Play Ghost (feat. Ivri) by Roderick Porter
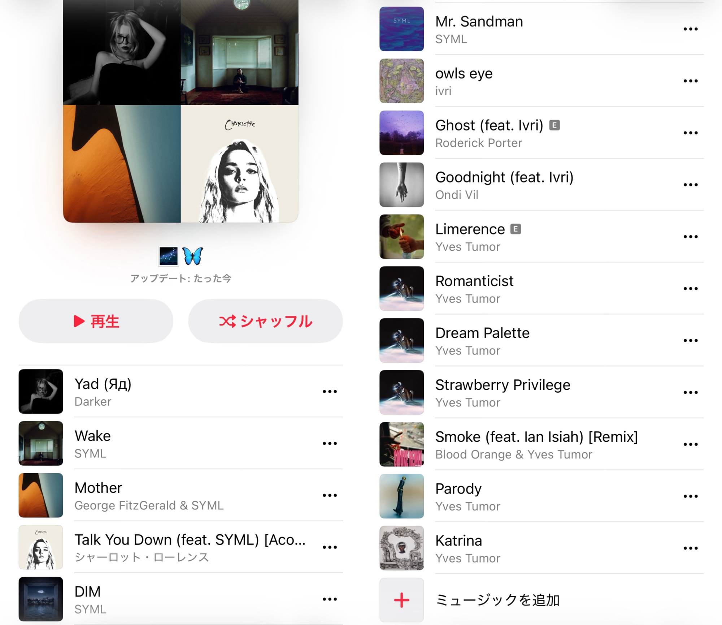The height and width of the screenshot is (625, 722). click(541, 133)
